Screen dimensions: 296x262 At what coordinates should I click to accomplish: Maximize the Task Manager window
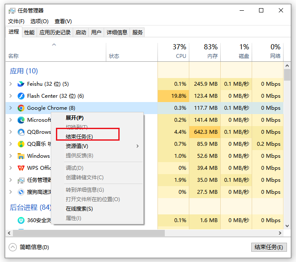(261, 10)
